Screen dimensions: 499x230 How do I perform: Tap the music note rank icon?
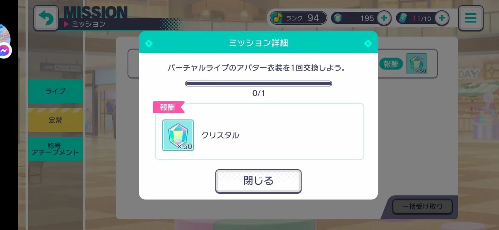pyautogui.click(x=278, y=18)
